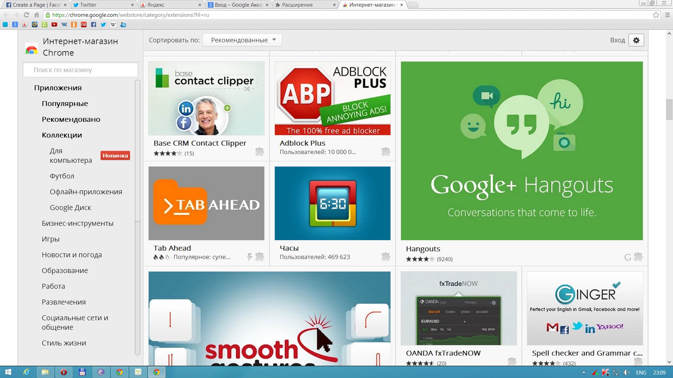673x378 pixels.
Task: Go back with the browser back arrow
Action: point(6,15)
